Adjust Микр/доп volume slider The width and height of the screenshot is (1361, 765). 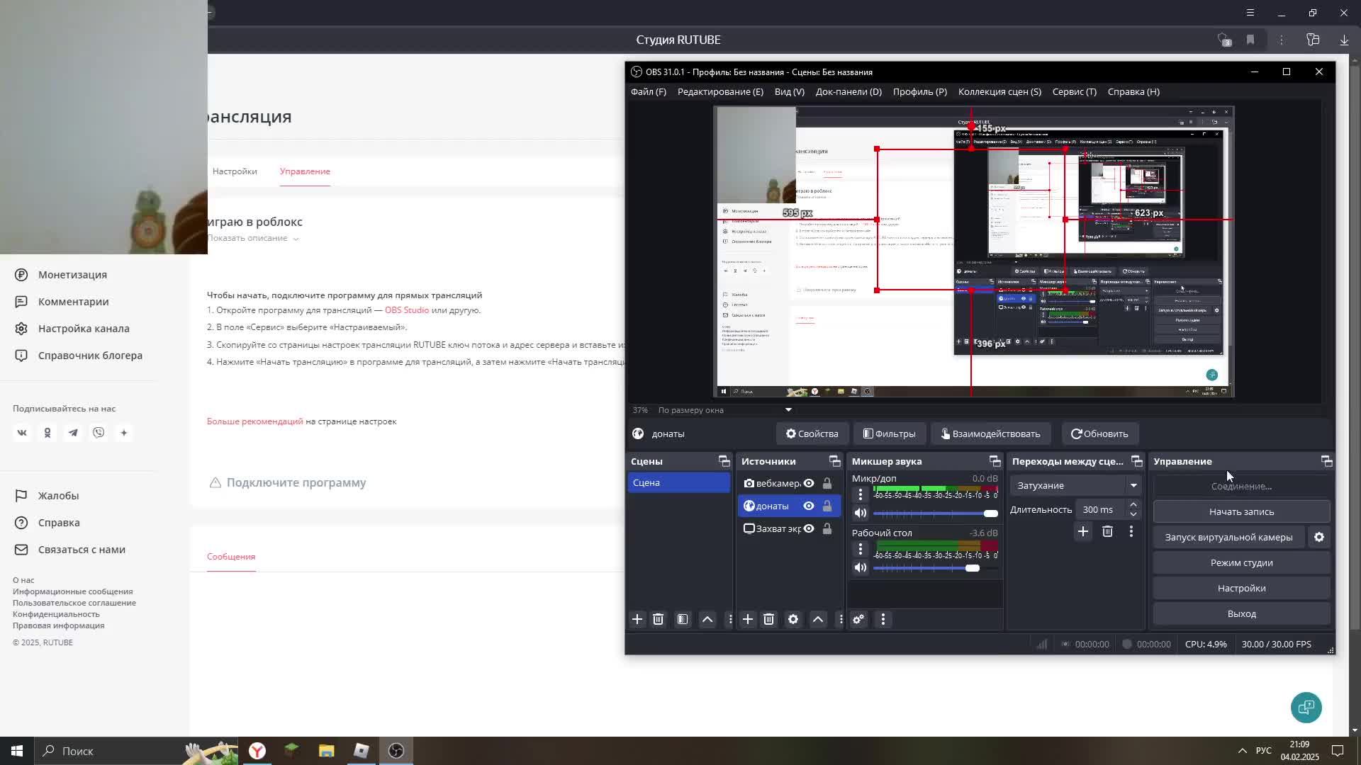click(935, 513)
